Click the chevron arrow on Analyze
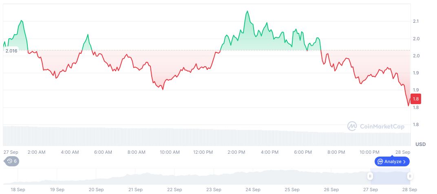This screenshot has width=437, height=194. click(x=404, y=161)
